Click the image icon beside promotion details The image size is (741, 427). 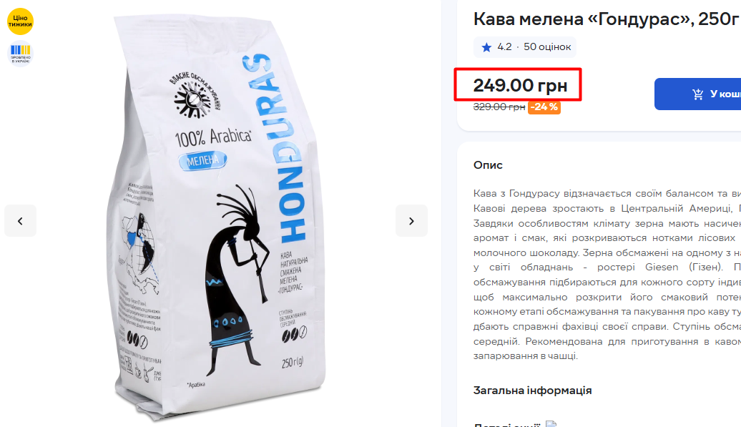[x=551, y=423]
